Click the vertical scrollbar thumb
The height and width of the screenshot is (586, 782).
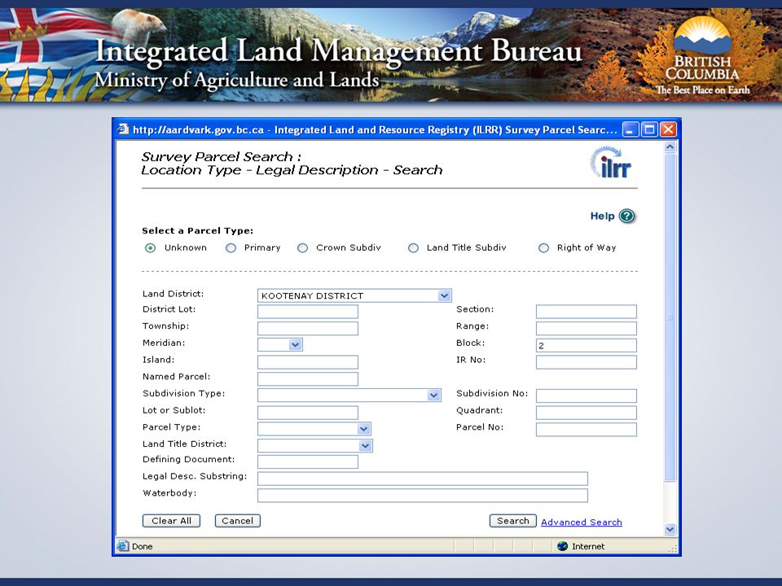coord(670,317)
